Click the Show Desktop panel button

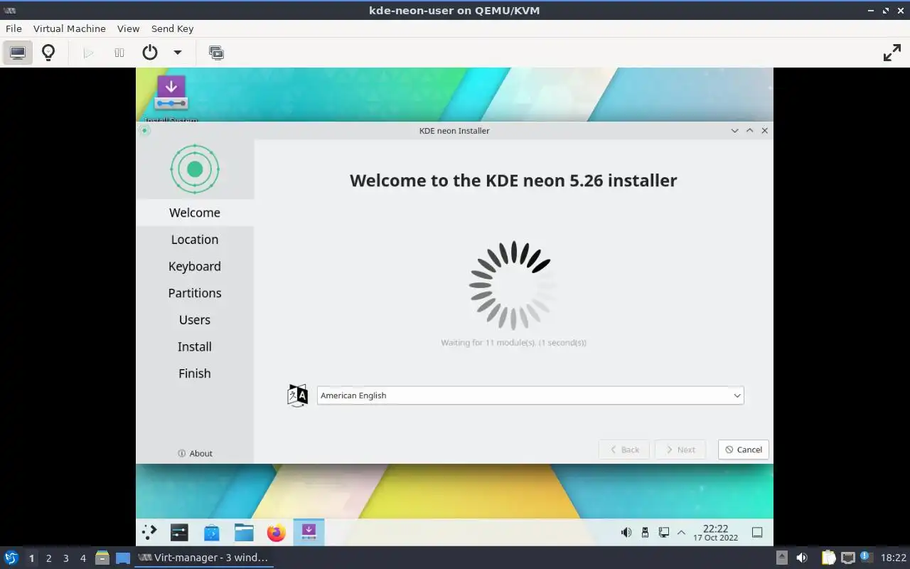(757, 532)
